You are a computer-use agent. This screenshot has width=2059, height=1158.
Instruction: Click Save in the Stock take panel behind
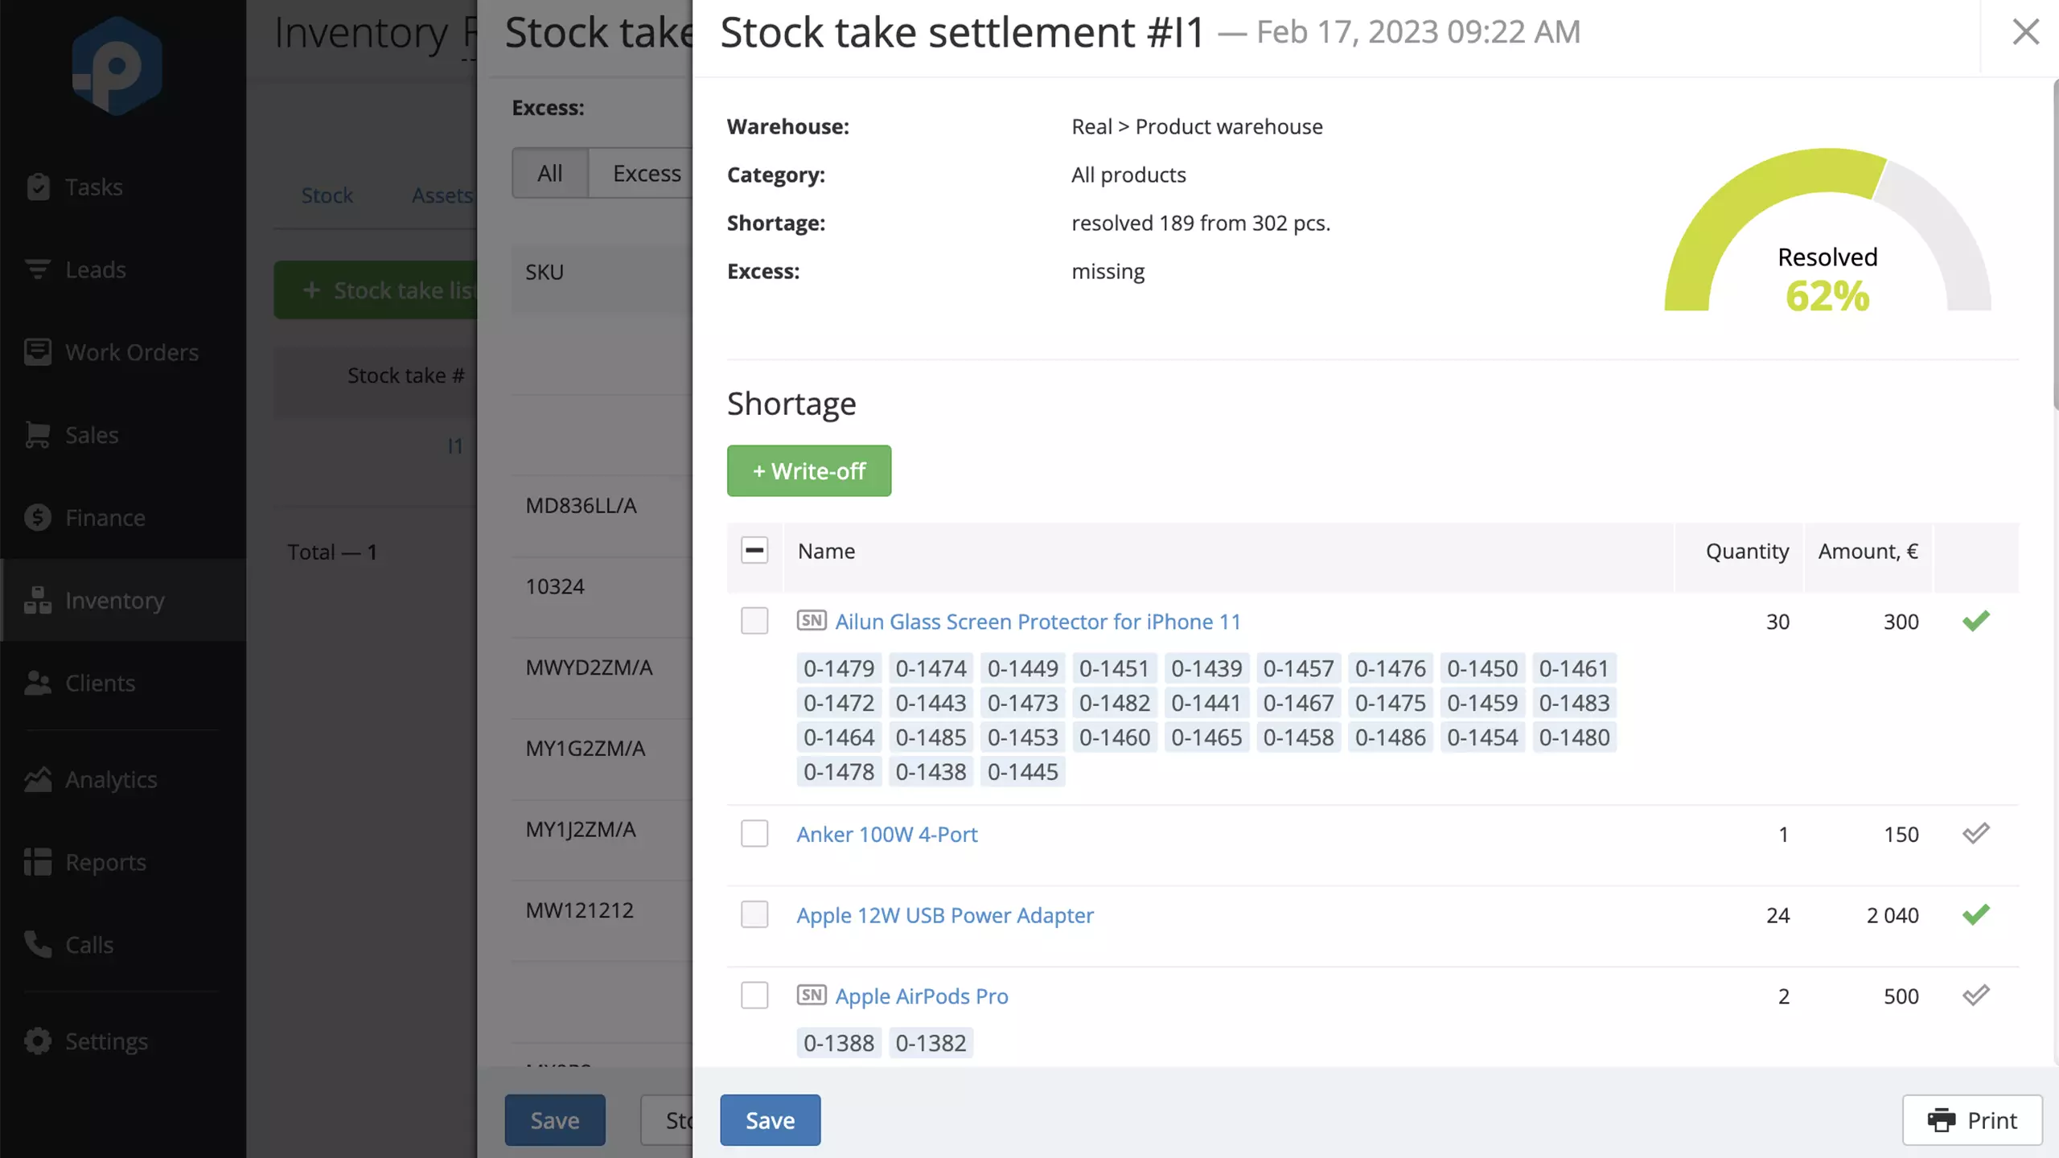(555, 1119)
